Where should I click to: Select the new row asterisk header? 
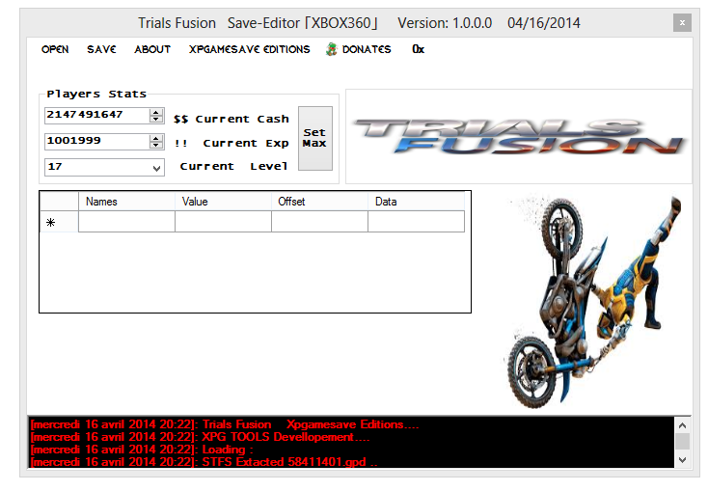click(50, 223)
